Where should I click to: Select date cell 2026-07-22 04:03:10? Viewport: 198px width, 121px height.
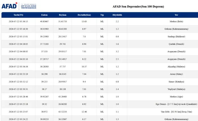pos(18,59)
